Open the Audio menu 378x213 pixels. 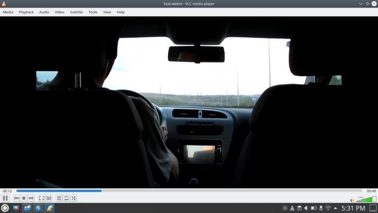coord(44,12)
